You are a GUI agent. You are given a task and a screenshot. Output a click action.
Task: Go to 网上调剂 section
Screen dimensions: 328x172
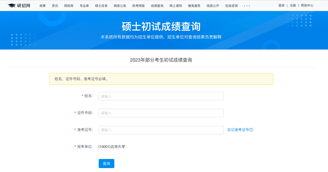pos(176,6)
